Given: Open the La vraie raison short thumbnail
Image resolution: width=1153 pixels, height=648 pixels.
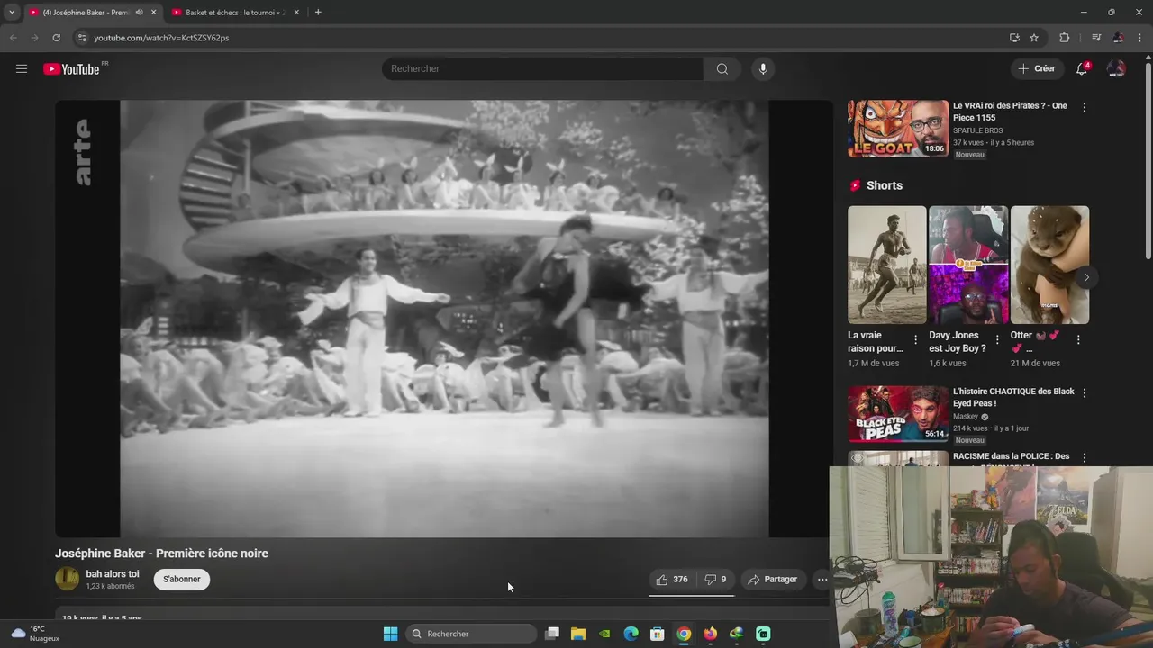Looking at the screenshot, I should click(x=887, y=265).
